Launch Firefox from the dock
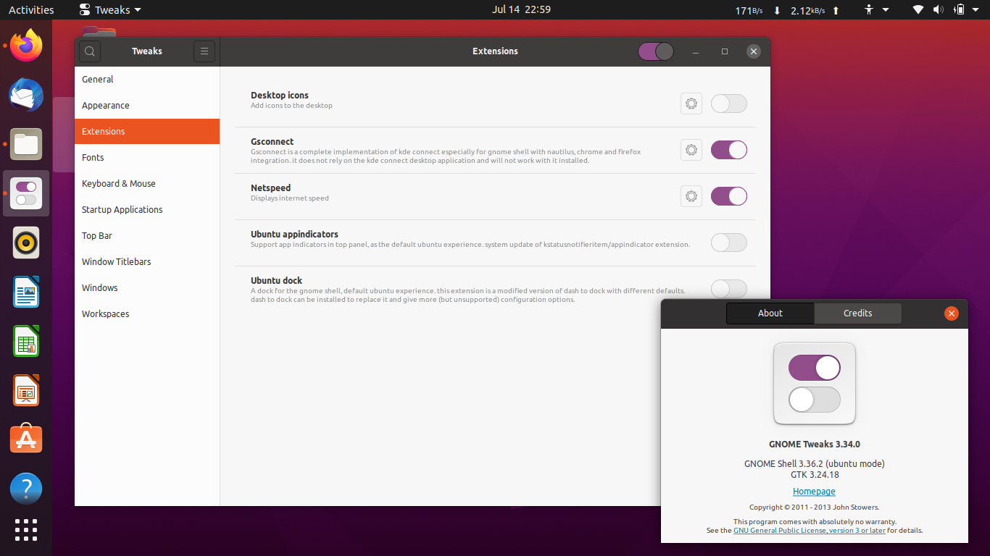Viewport: 990px width, 556px height. pos(25,46)
